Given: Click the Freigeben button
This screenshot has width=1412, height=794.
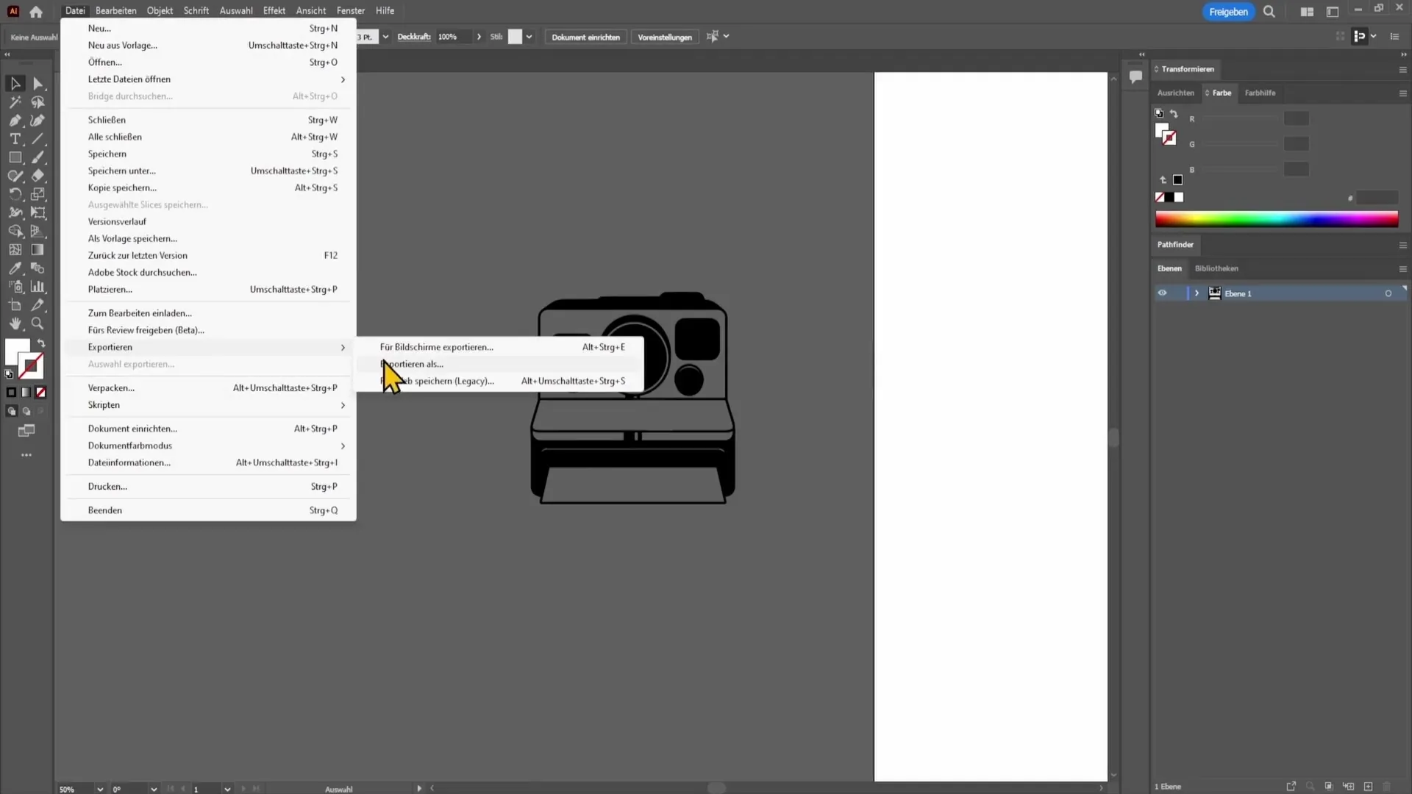Looking at the screenshot, I should point(1228,12).
